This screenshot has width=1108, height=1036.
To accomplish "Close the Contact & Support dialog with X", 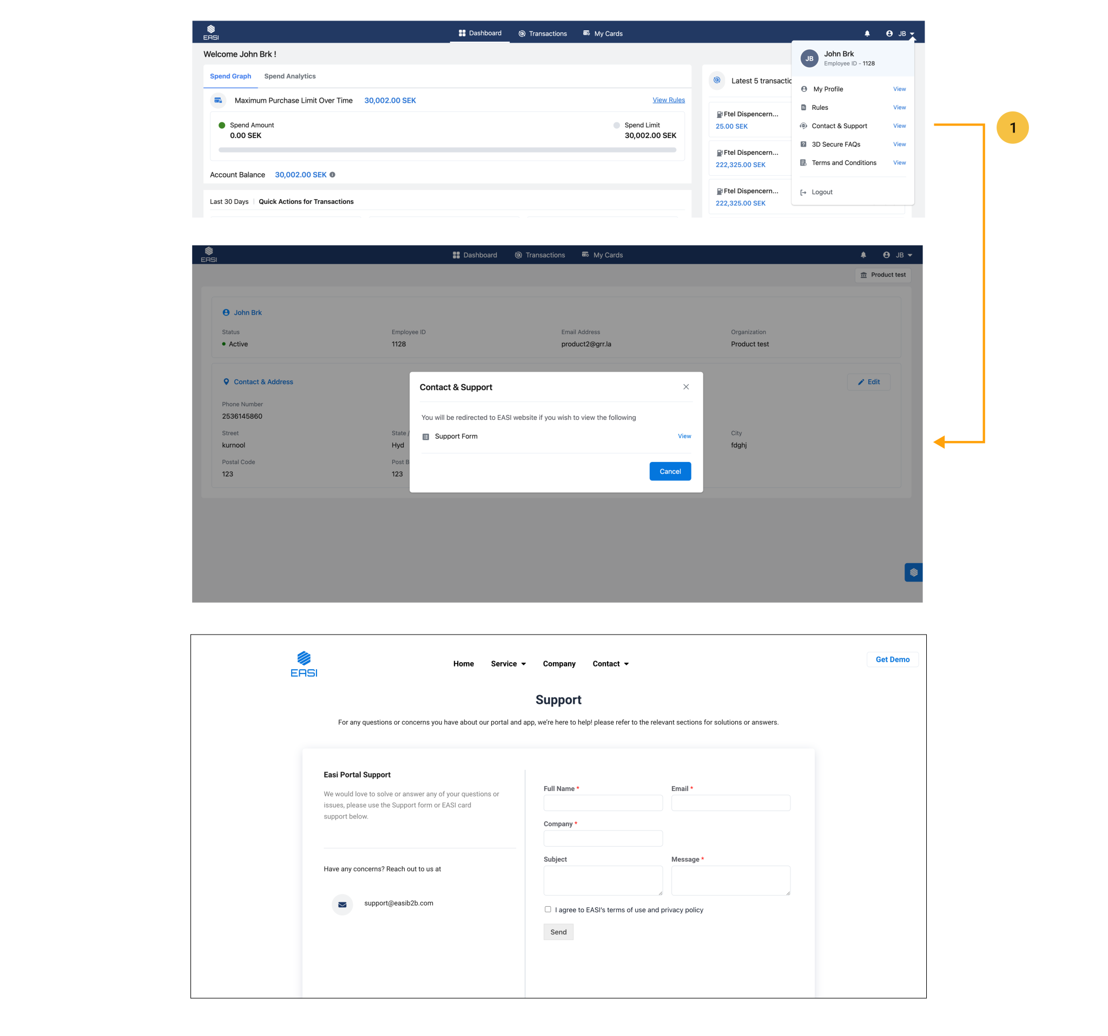I will (685, 387).
